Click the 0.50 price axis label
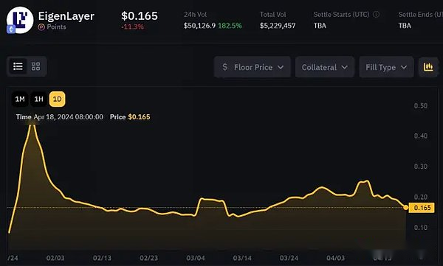 pos(421,106)
